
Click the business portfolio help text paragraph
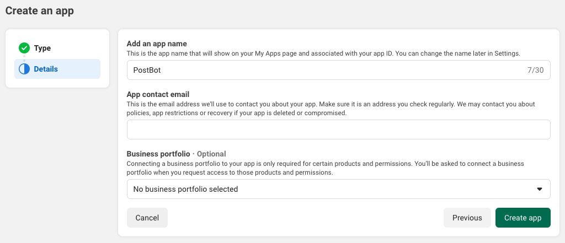(325, 168)
